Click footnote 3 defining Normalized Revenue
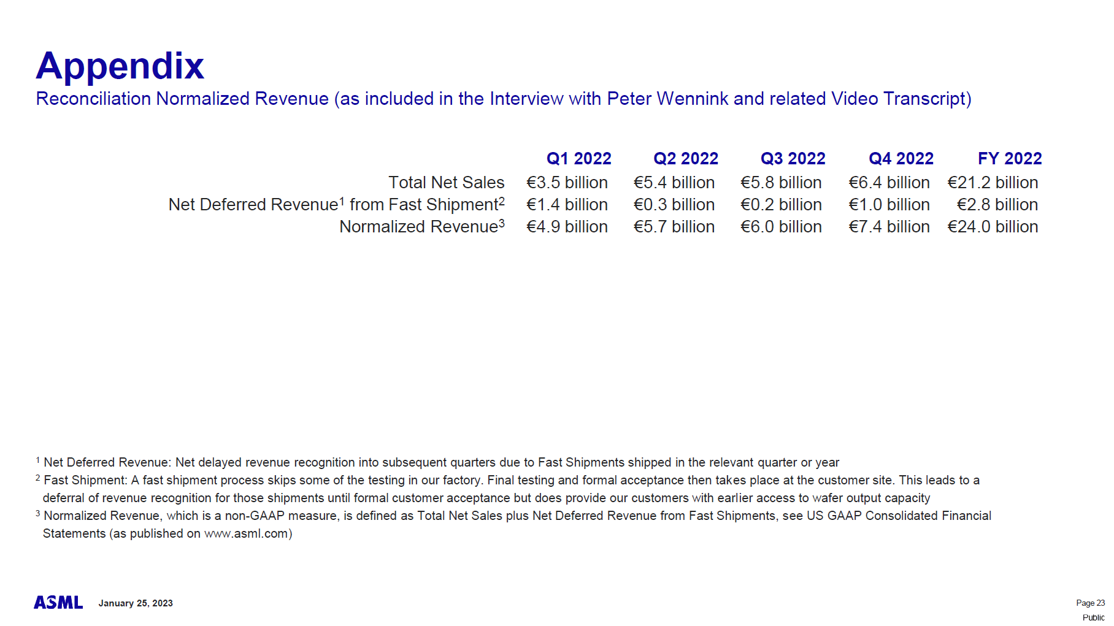 click(x=513, y=524)
